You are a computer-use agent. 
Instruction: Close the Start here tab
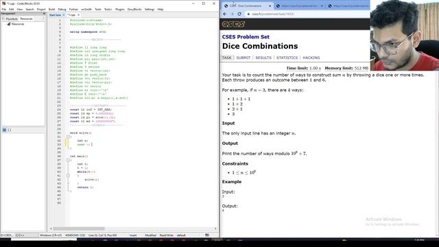coord(64,15)
